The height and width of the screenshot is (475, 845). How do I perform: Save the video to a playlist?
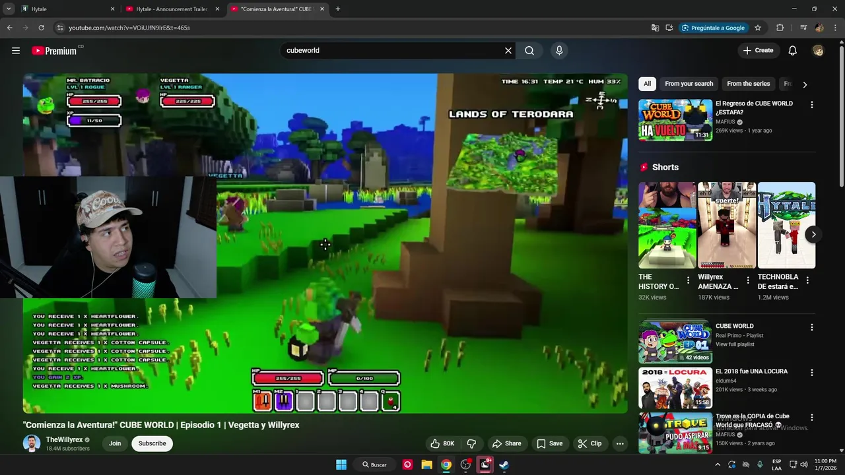click(x=549, y=443)
